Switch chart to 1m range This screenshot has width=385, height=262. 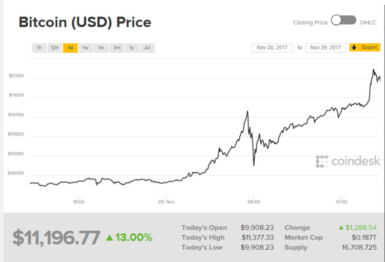[x=101, y=48]
